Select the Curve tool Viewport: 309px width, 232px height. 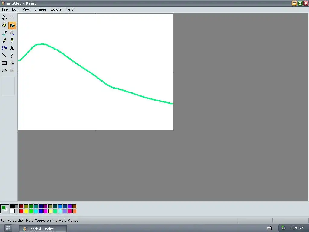point(12,56)
